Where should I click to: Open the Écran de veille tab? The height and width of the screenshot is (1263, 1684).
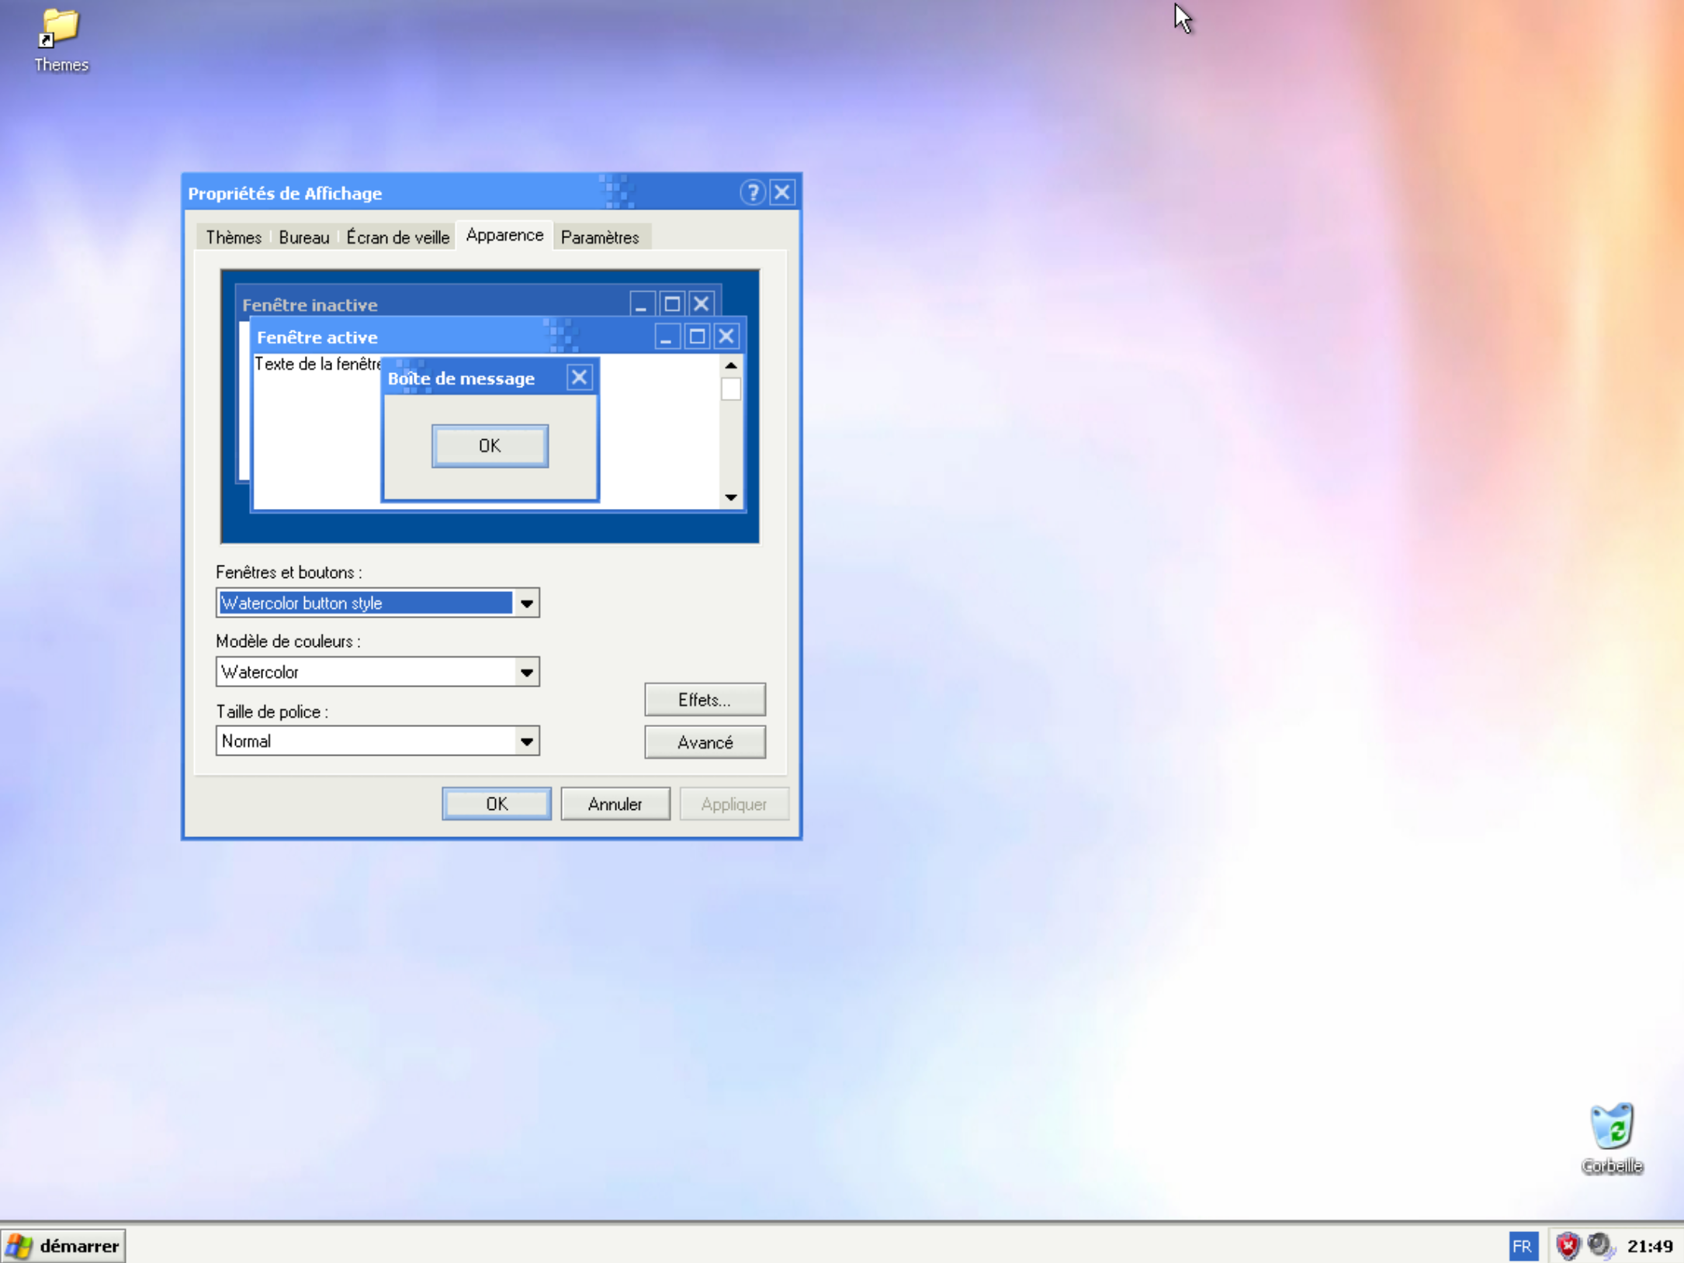click(397, 237)
